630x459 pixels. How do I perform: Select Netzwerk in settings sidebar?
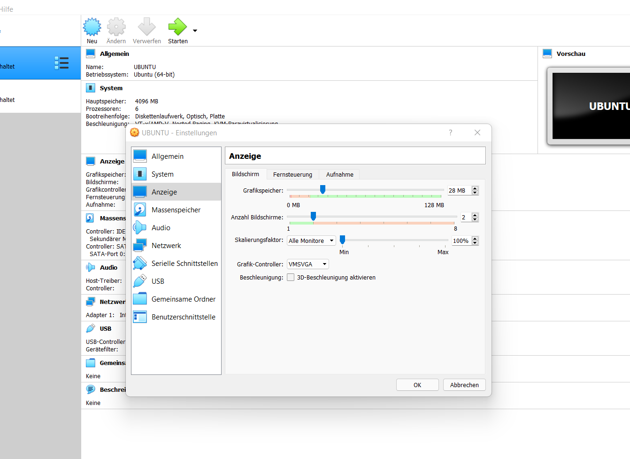[176, 245]
